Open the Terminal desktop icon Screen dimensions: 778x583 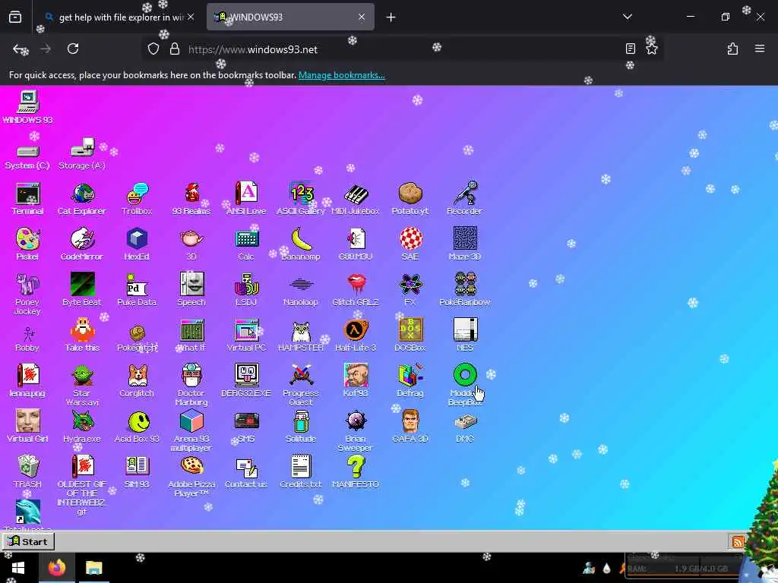[x=28, y=198]
